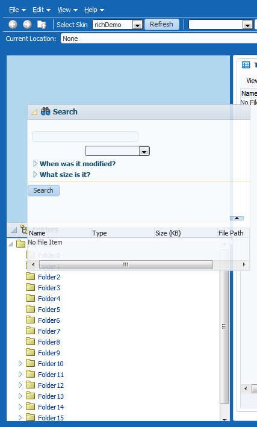The image size is (257, 427).
Task: Open the empty dropdown right of Refresh
Action: tap(247, 25)
